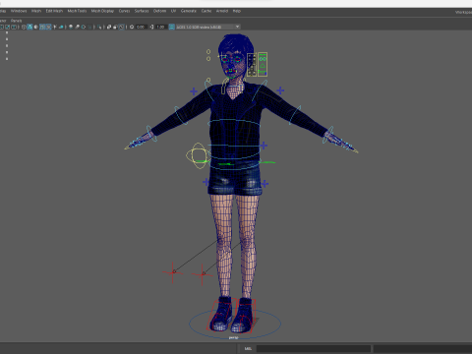Select the right hip plus-shaped control
The width and height of the screenshot is (472, 354).
point(265,184)
